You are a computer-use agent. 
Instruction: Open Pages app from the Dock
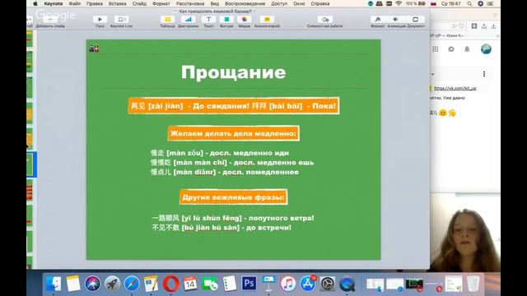point(152,284)
